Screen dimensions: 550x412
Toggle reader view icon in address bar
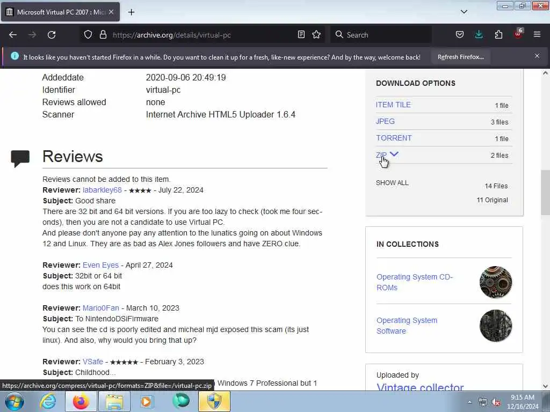point(301,35)
